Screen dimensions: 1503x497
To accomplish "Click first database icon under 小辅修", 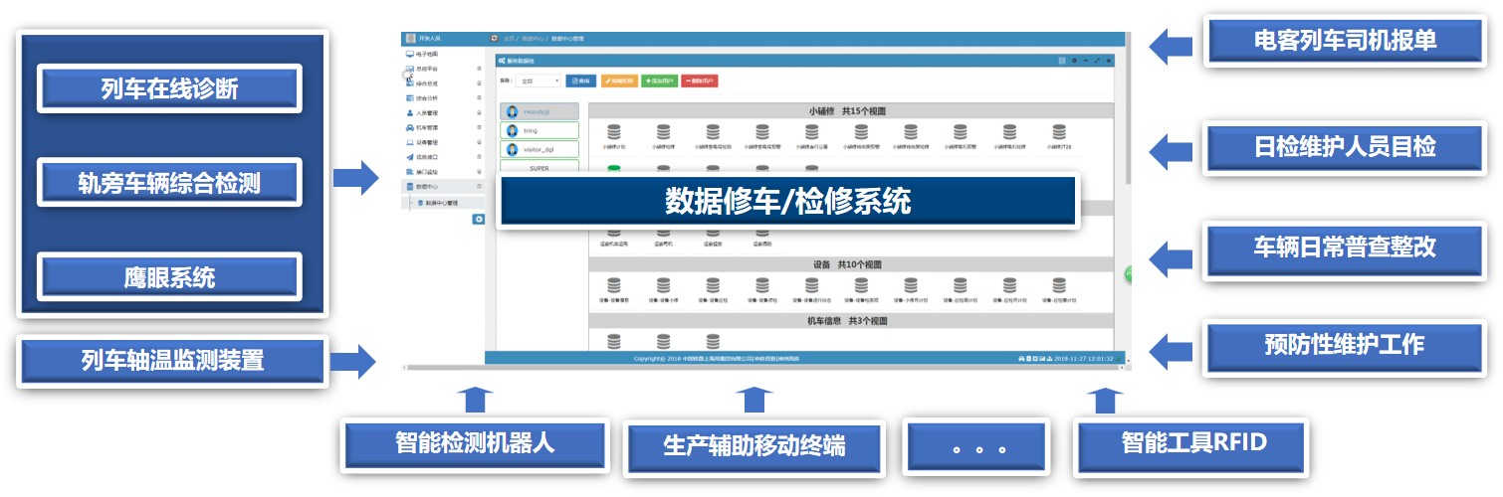I will click(613, 131).
